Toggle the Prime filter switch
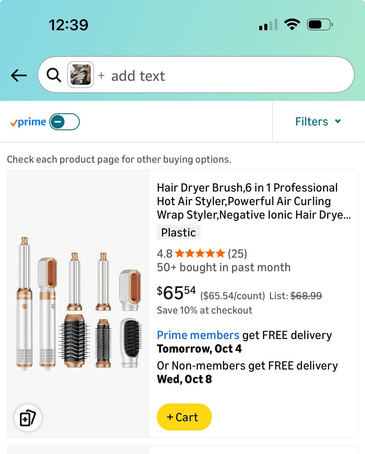Viewport: 365px width, 454px height. click(x=65, y=122)
